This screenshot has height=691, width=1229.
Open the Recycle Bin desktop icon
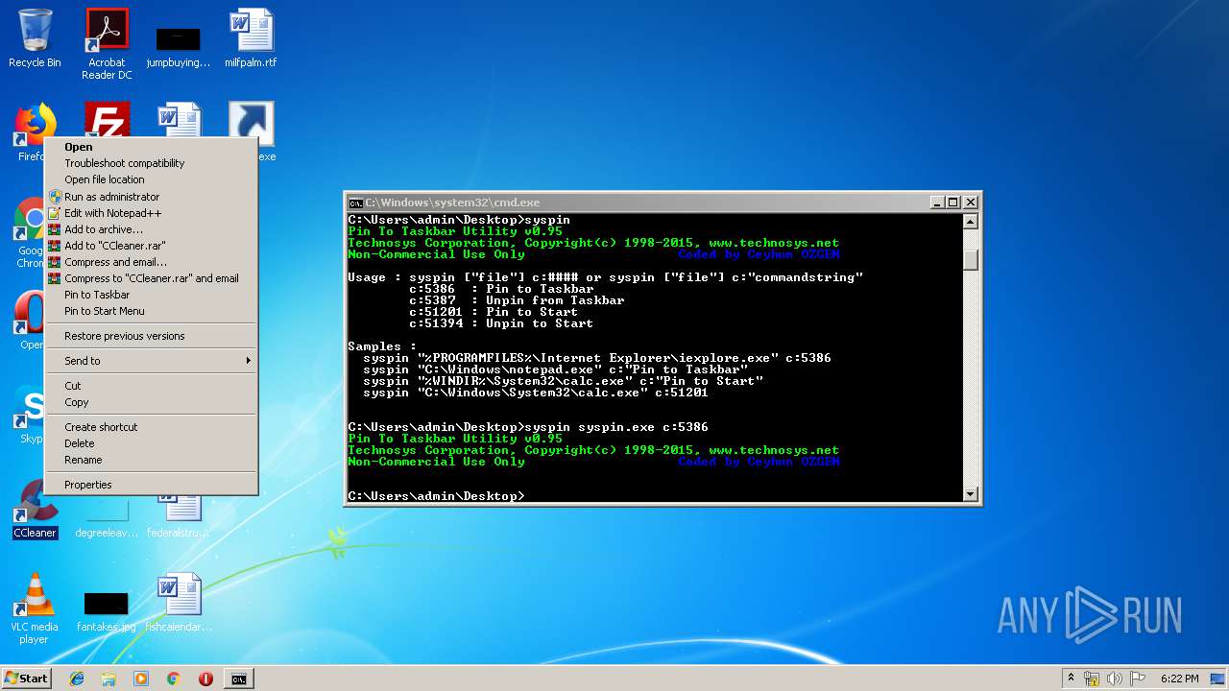(x=35, y=38)
